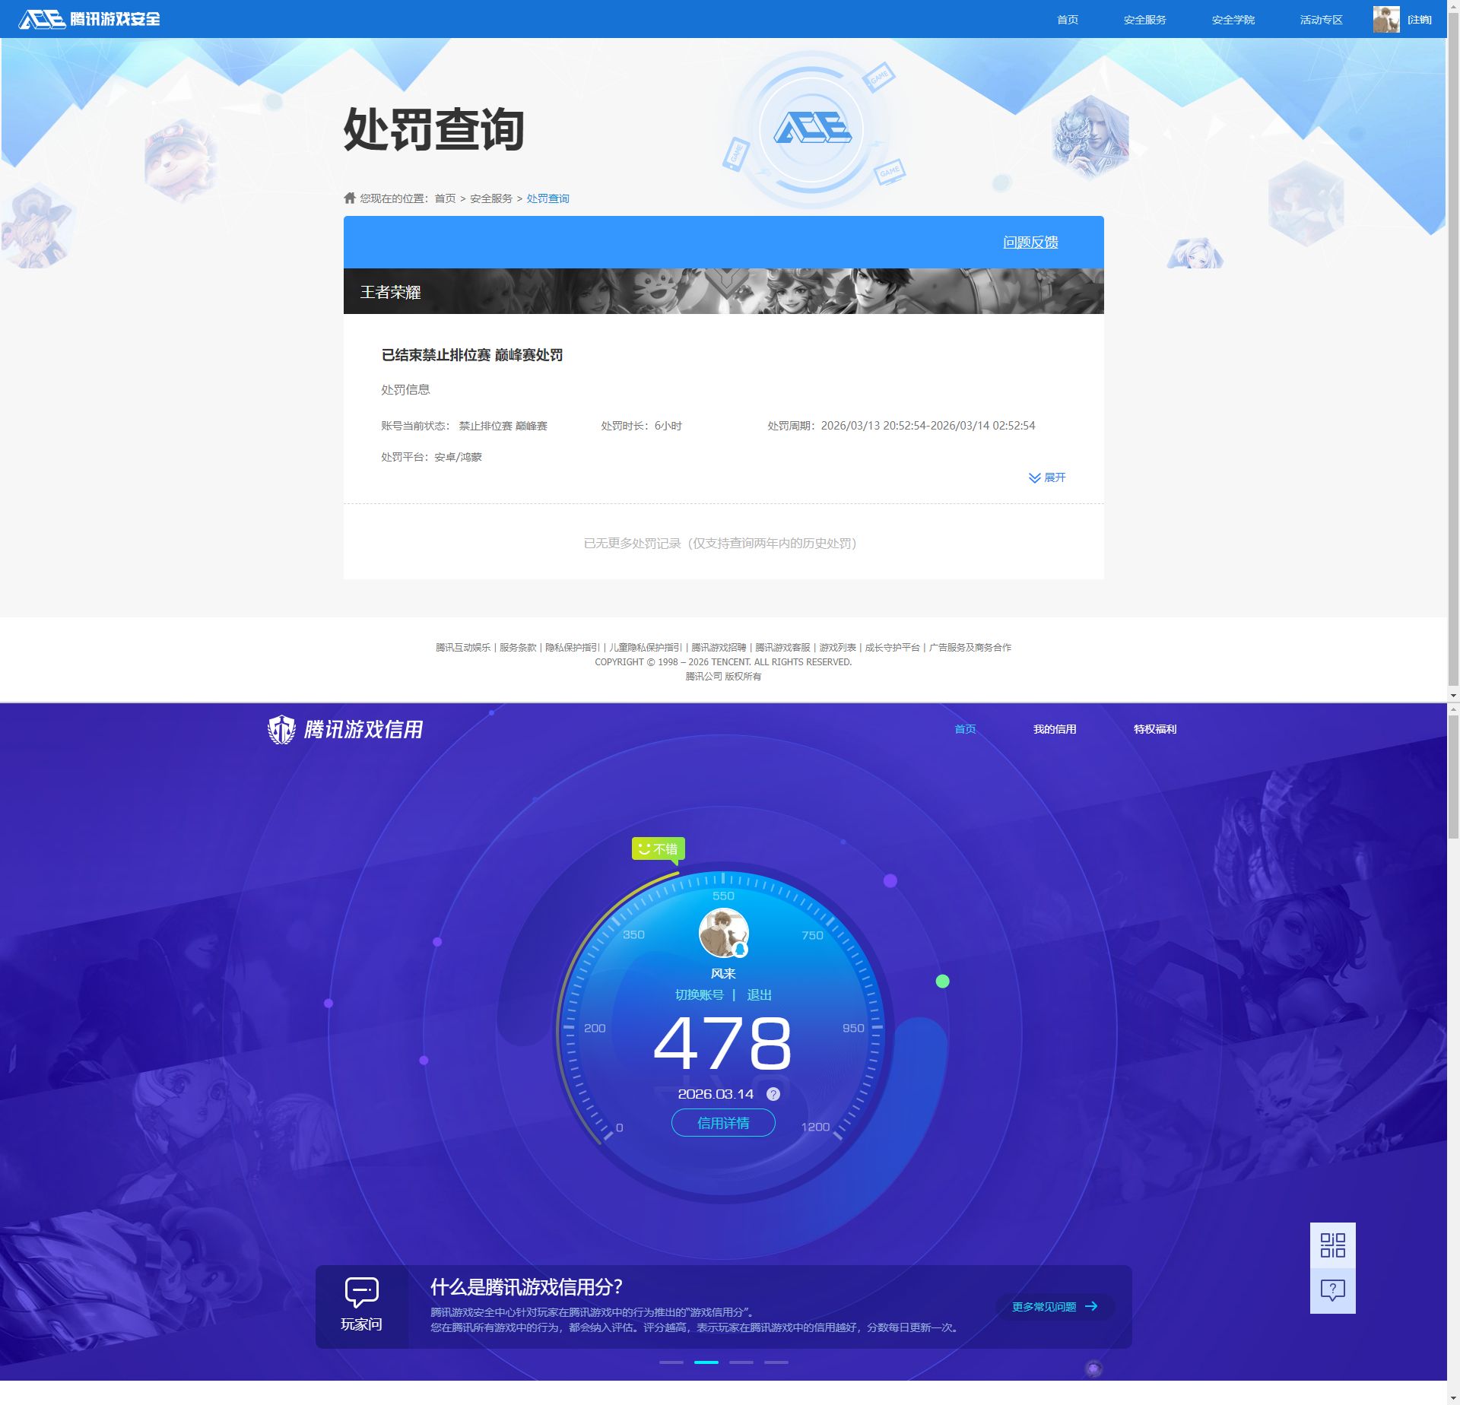Screen dimensions: 1460x1405
Task: Click the 信用详情 button below the score
Action: pyautogui.click(x=722, y=1123)
